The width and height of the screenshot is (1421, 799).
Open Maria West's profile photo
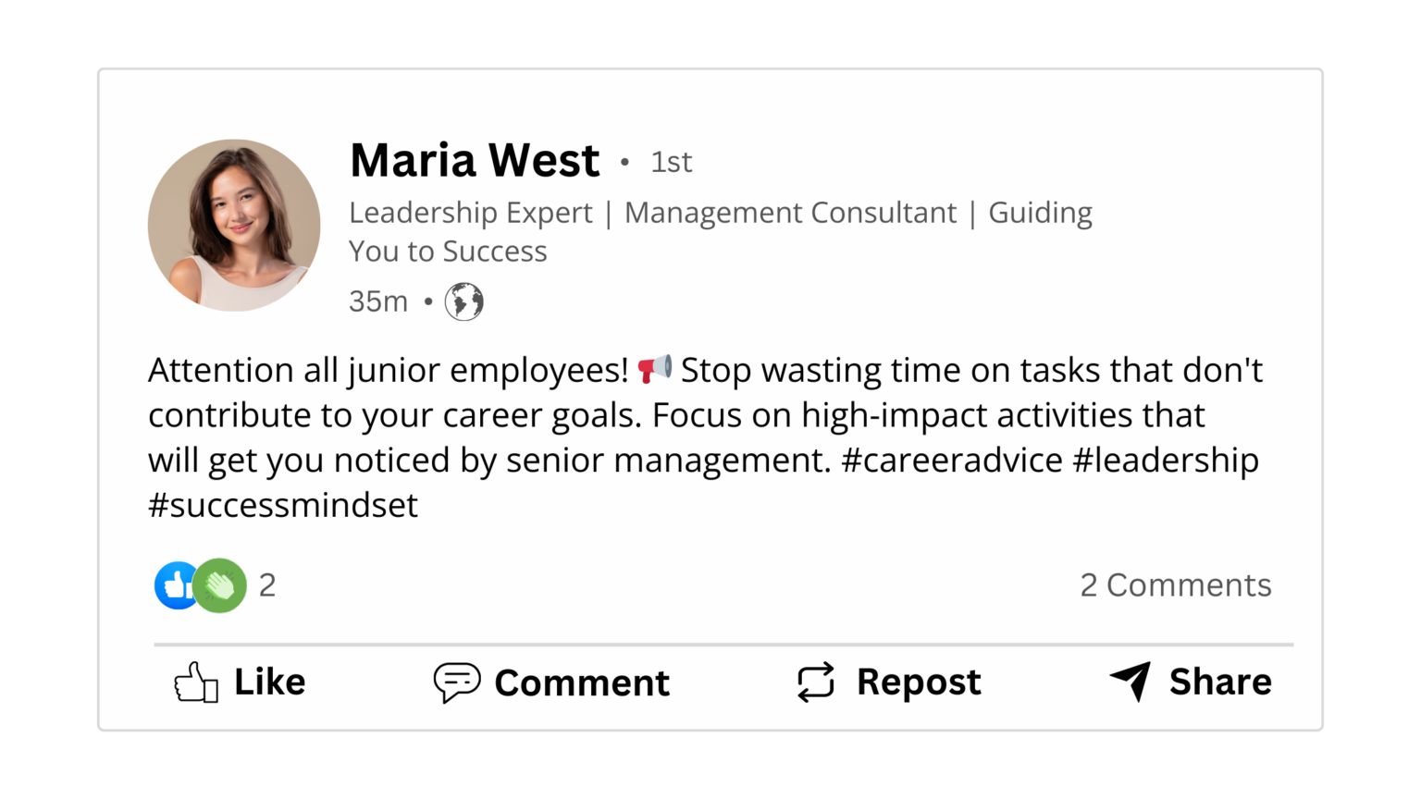pyautogui.click(x=234, y=225)
